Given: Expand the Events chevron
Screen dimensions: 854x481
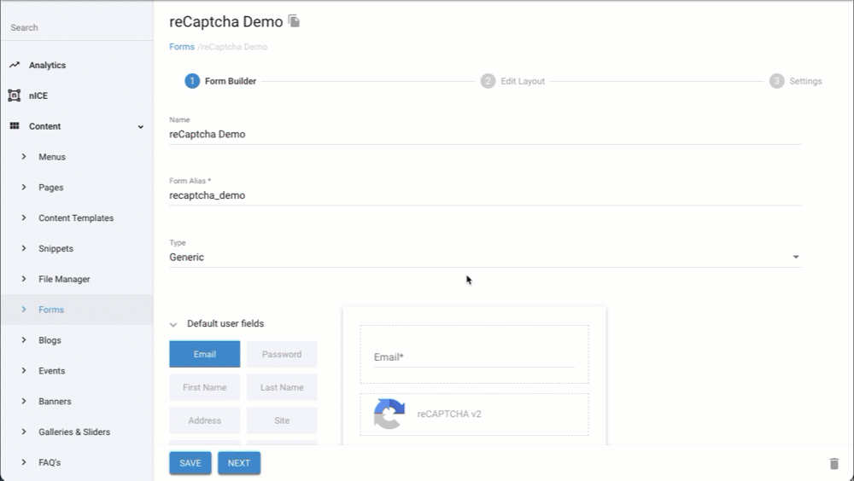Looking at the screenshot, I should pyautogui.click(x=23, y=370).
